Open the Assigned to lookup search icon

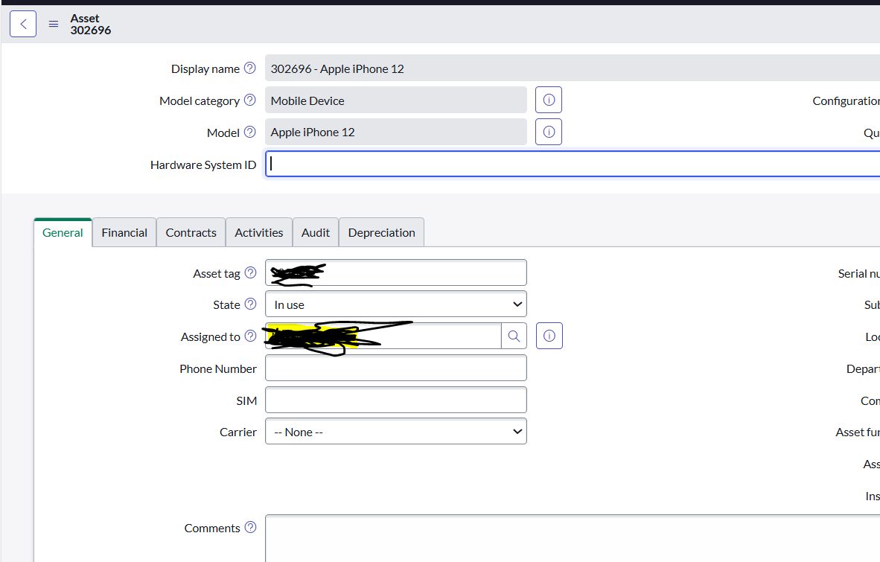(x=514, y=335)
